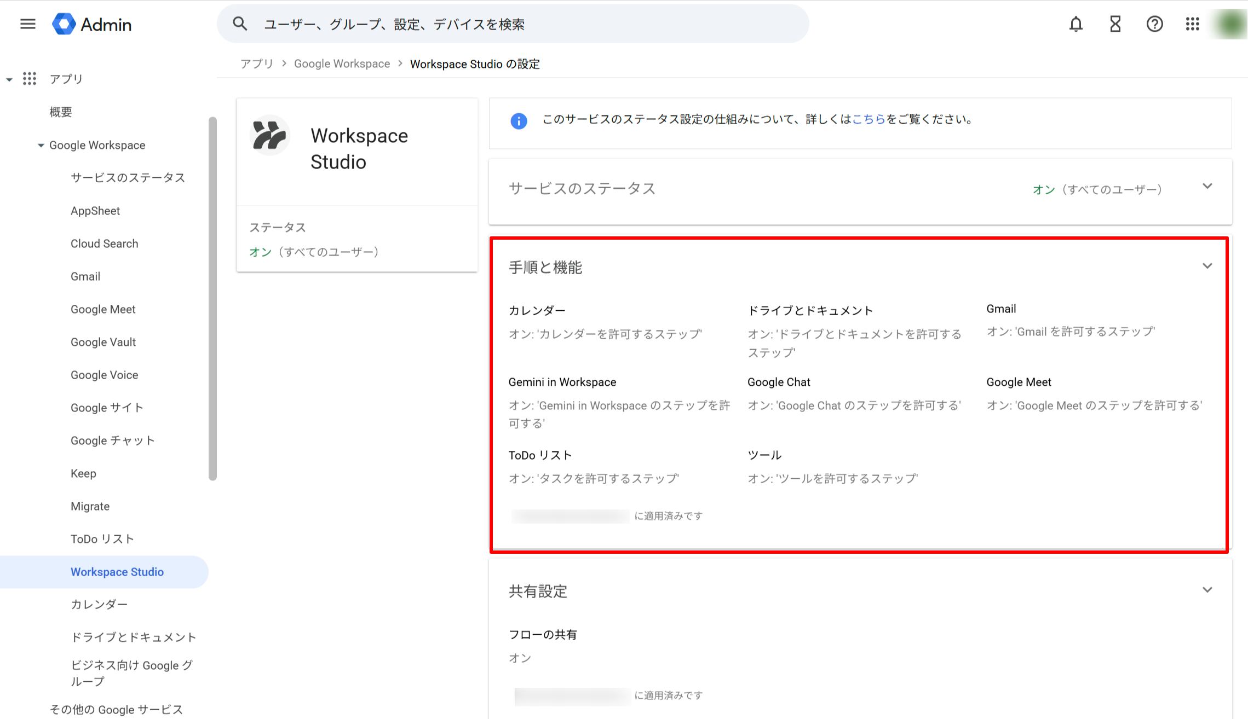Open Google サイト sidebar item
Screen dimensions: 1248x719
[107, 408]
